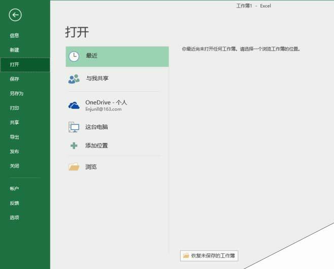This screenshot has height=269, width=334.
Task: Click the 与我共享 people icon
Action: 74,79
